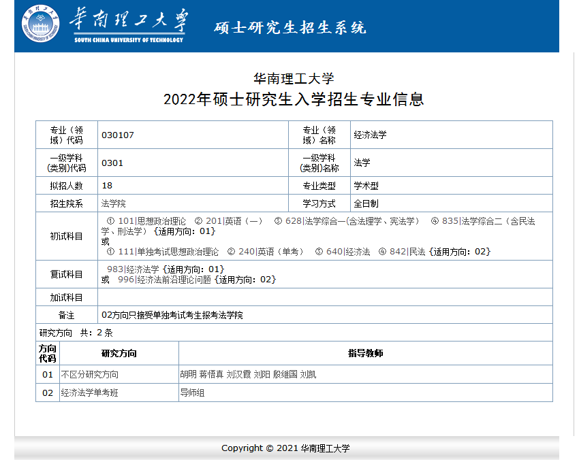Click the 加试科目 row label
Image resolution: width=579 pixels, height=466 pixels.
point(67,297)
